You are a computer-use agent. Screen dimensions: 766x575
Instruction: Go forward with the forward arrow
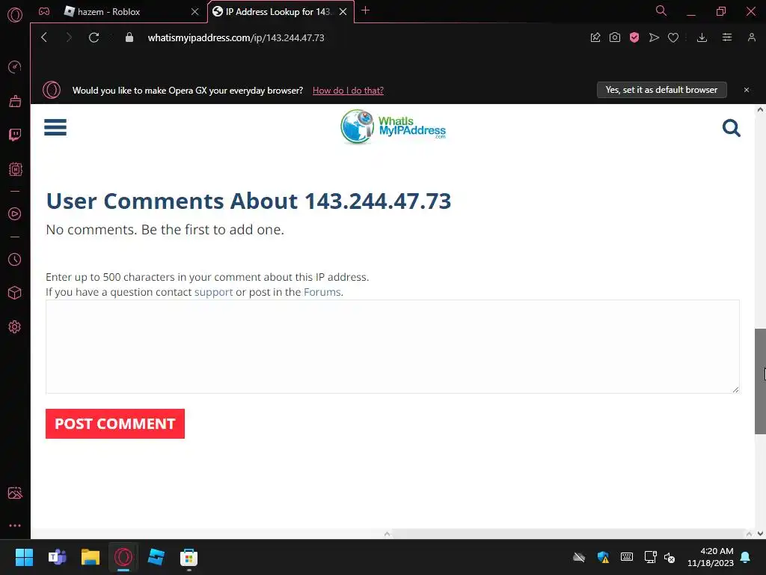[x=69, y=37]
